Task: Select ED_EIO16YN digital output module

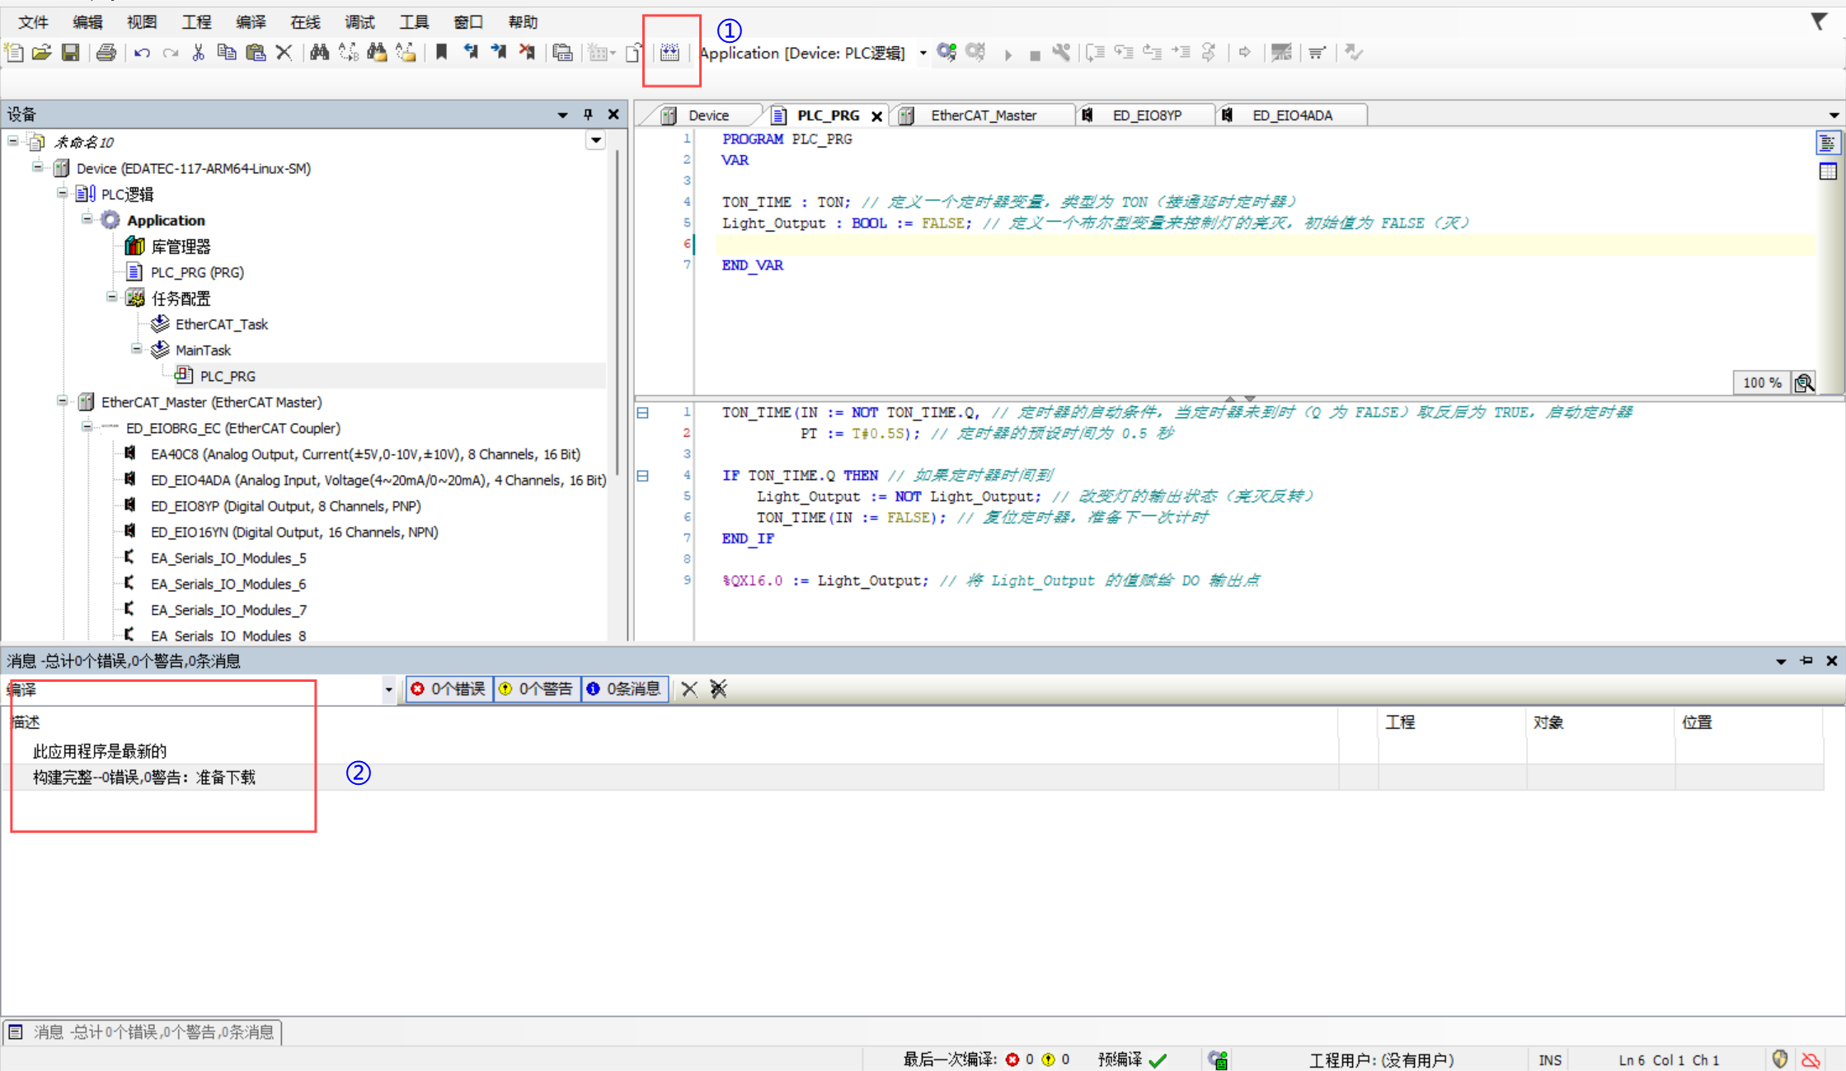Action: click(x=294, y=532)
